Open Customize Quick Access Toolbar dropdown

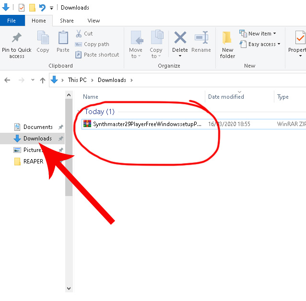point(51,8)
